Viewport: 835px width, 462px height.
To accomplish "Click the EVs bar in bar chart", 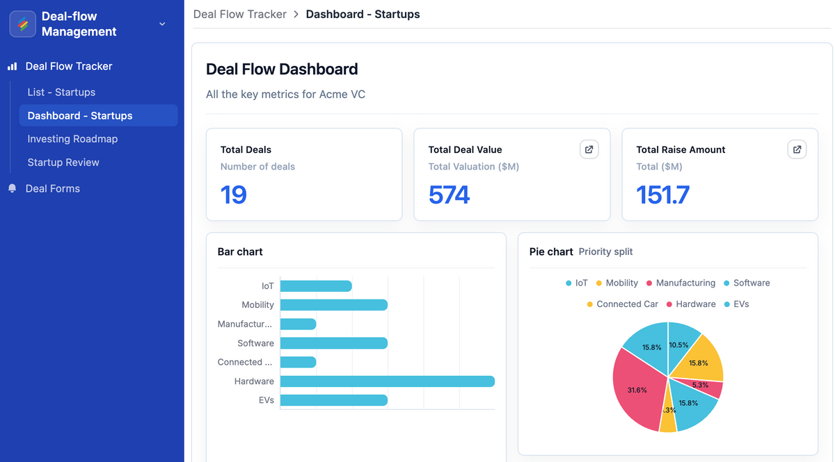I will (334, 400).
